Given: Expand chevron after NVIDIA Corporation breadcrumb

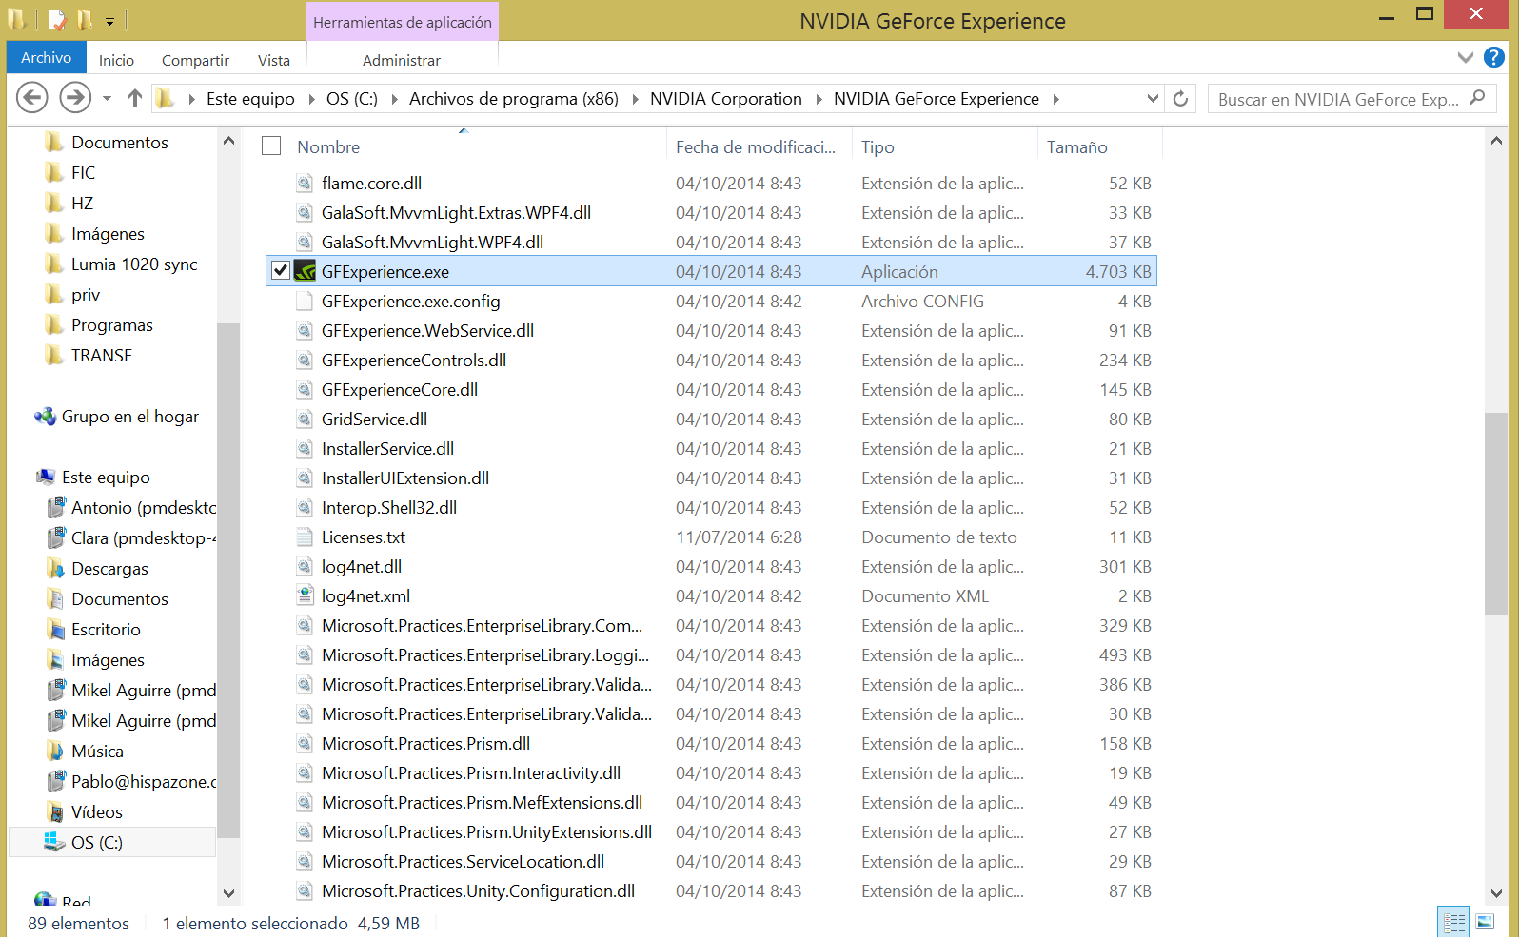Looking at the screenshot, I should [x=819, y=99].
